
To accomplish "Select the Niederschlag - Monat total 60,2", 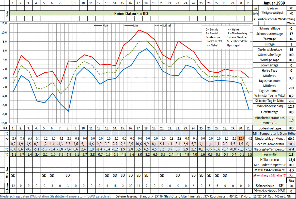I will [291, 139].
